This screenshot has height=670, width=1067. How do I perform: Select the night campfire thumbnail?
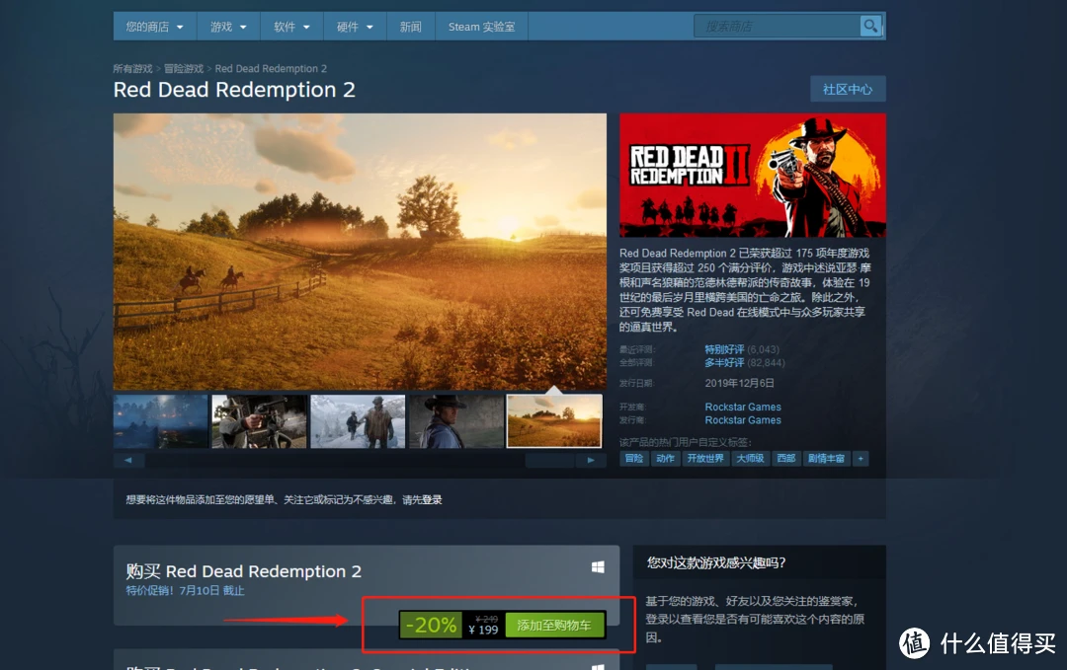(161, 421)
